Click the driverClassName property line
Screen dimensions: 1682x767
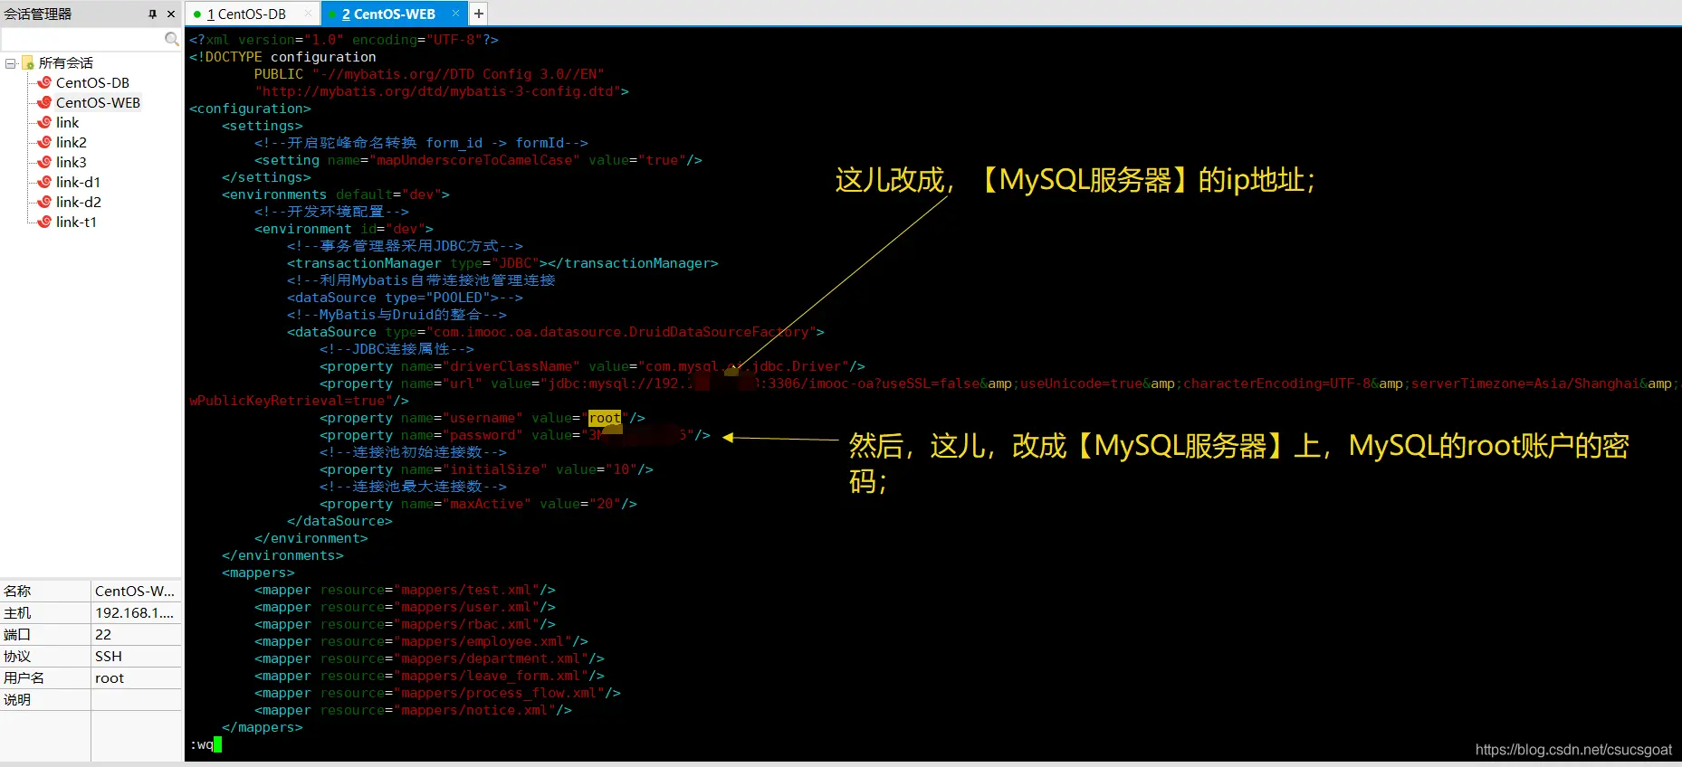click(592, 366)
